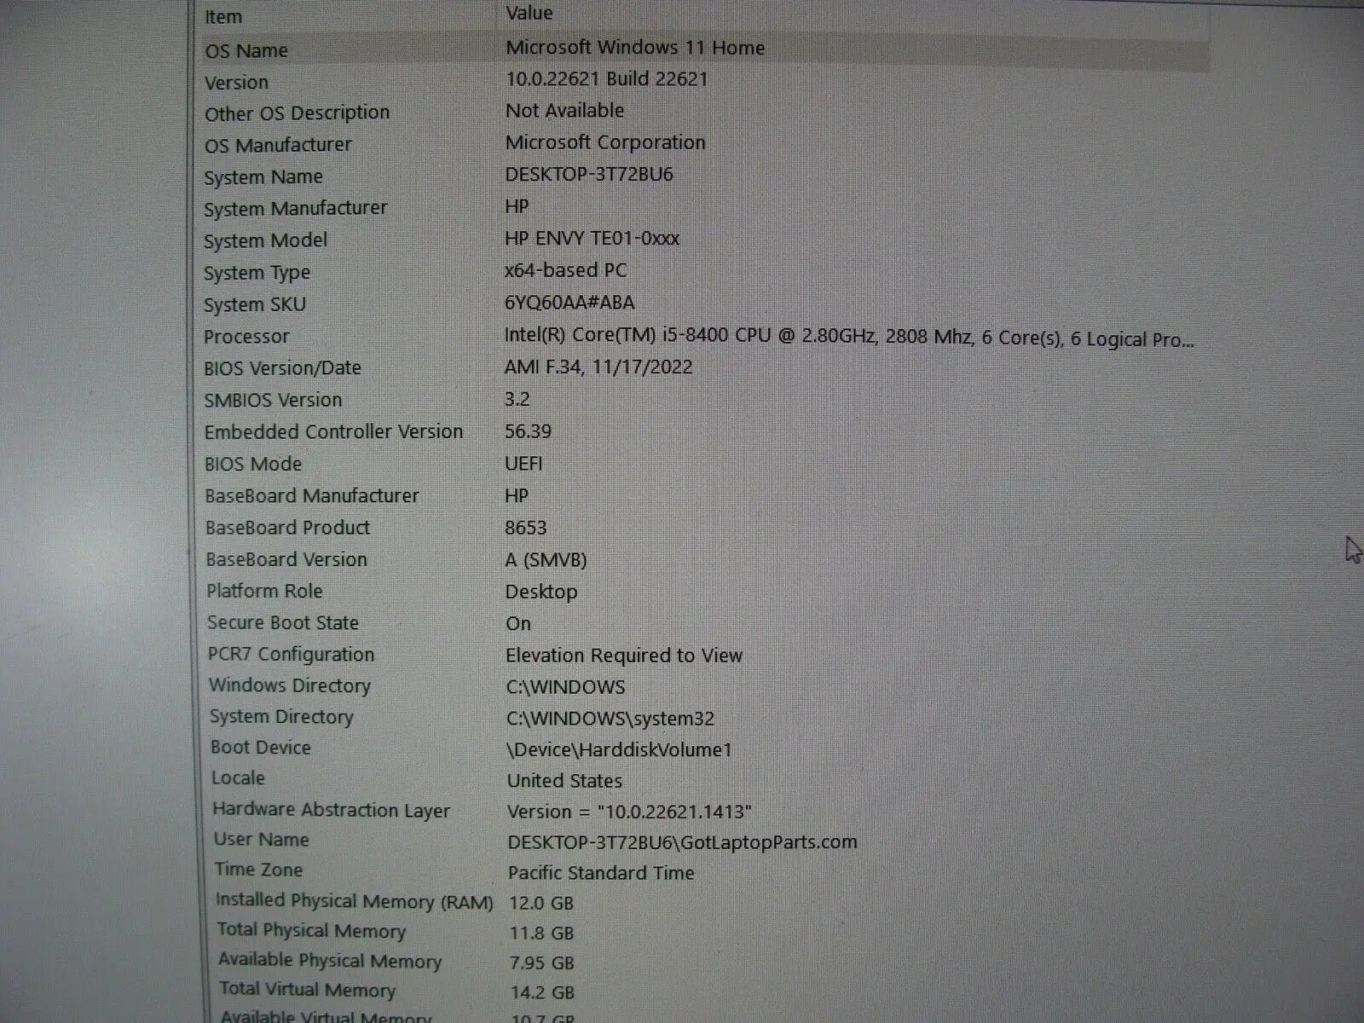
Task: Click Intel Core i5-8400 processor value
Action: (x=849, y=337)
